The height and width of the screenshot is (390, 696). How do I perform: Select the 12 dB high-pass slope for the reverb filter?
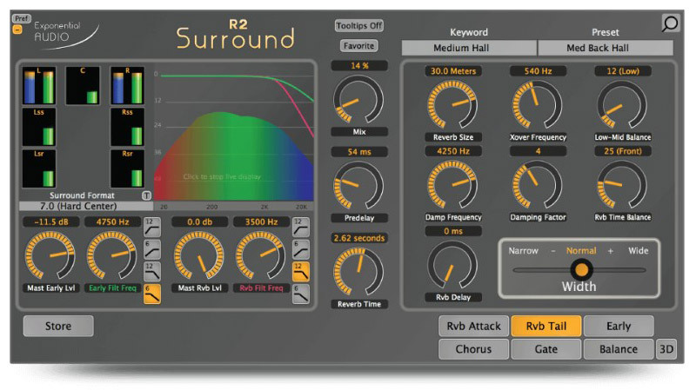pos(300,228)
